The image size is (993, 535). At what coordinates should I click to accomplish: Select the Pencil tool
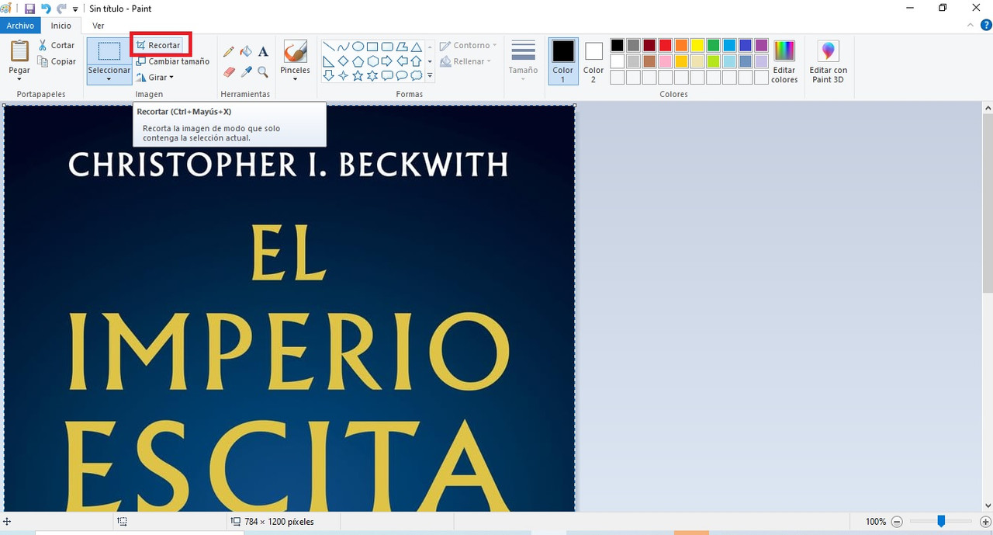[x=229, y=51]
